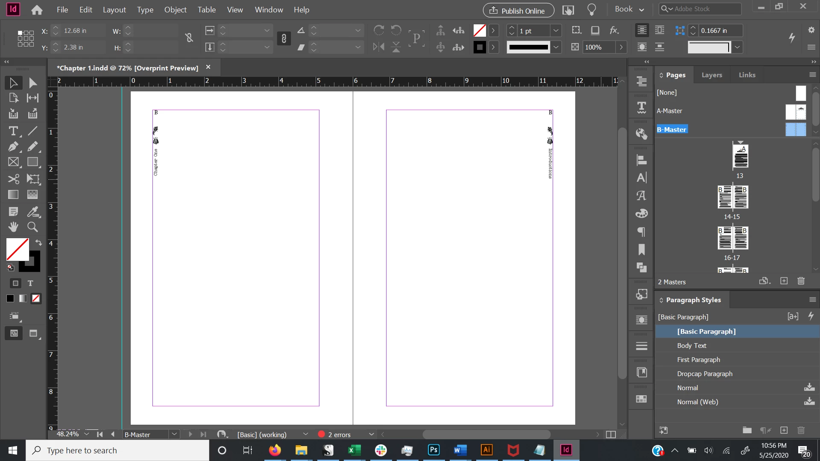Select the Rectangle Frame tool
This screenshot has height=461, width=820.
pyautogui.click(x=13, y=162)
